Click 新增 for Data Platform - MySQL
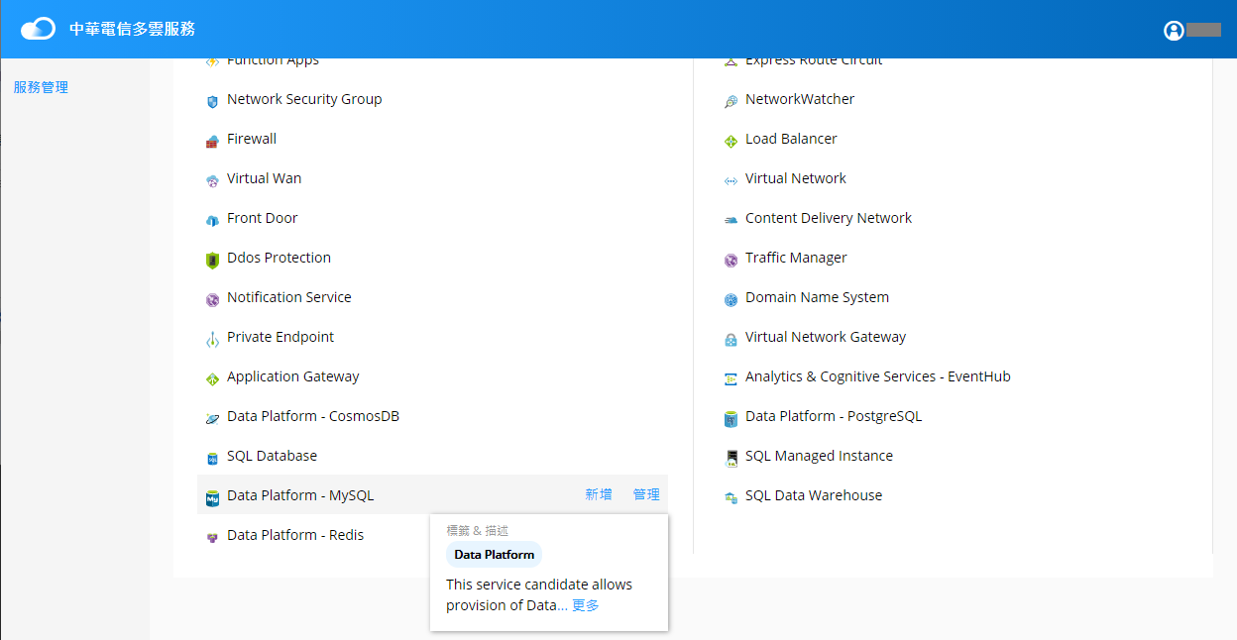 tap(599, 494)
